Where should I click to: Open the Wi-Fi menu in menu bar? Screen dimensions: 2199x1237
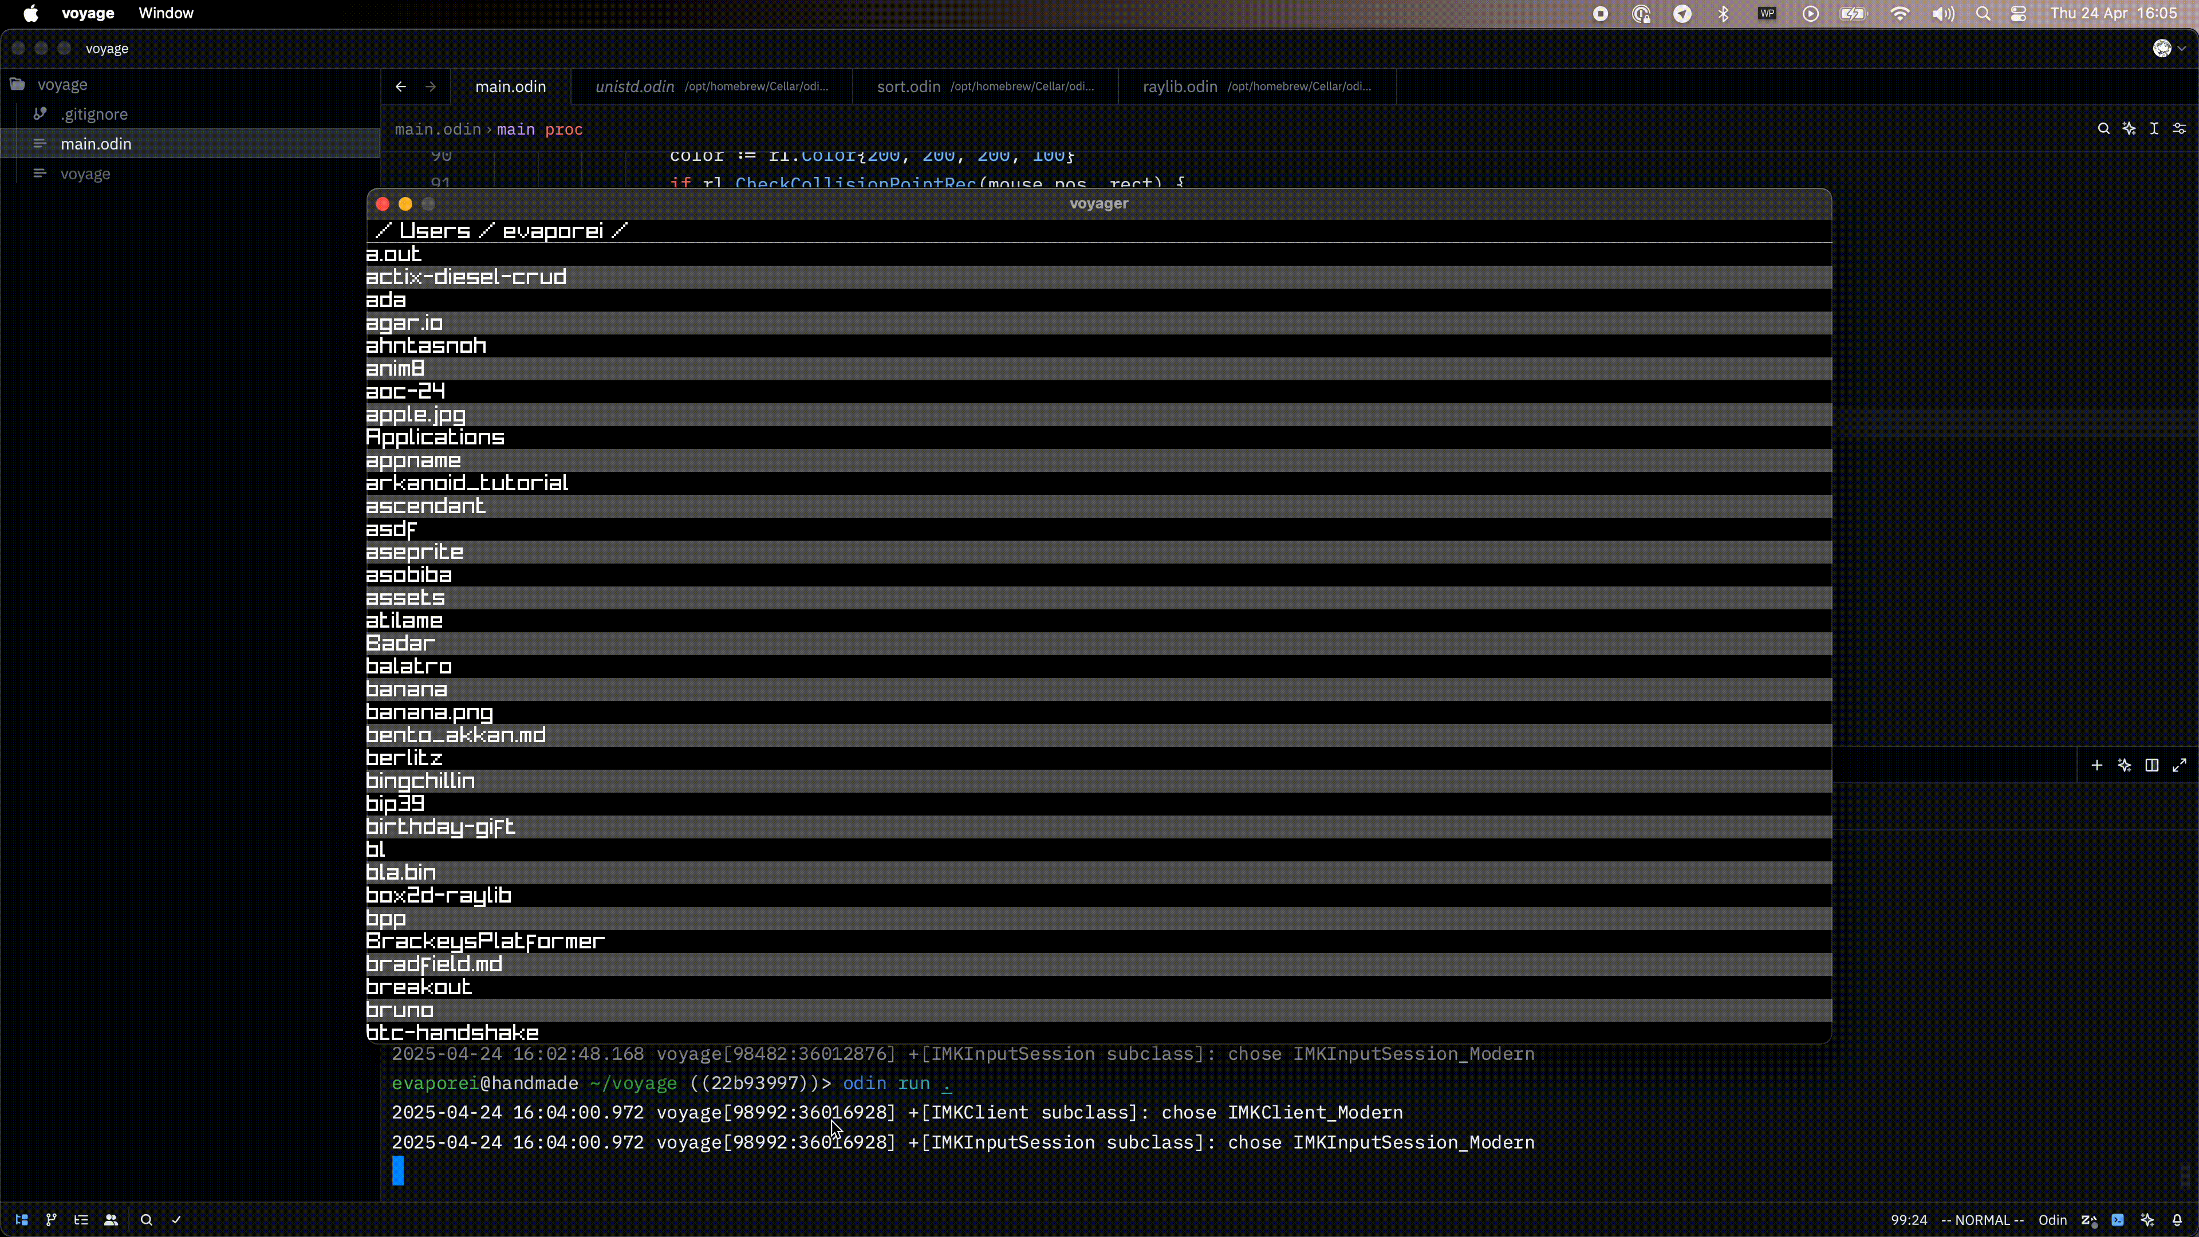[1900, 14]
